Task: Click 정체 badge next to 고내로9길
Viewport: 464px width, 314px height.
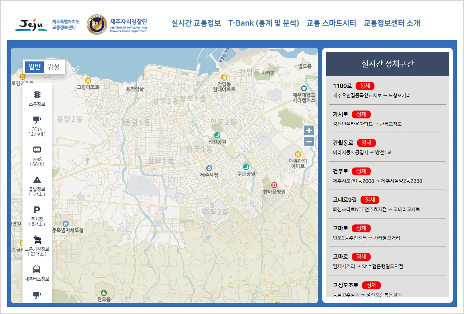Action: click(x=370, y=200)
